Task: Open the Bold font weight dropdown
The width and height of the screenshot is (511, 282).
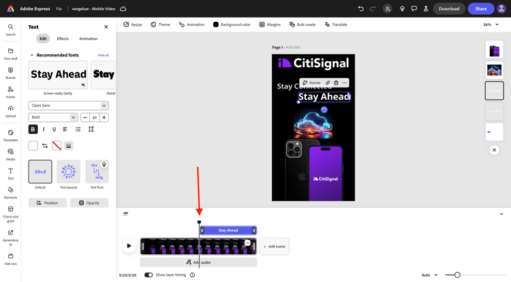Action: pyautogui.click(x=53, y=118)
